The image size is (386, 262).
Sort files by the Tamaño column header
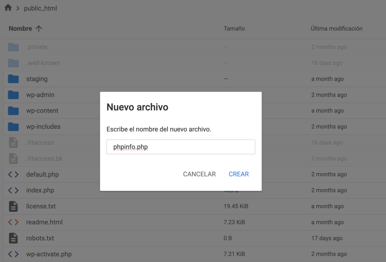pyautogui.click(x=234, y=28)
